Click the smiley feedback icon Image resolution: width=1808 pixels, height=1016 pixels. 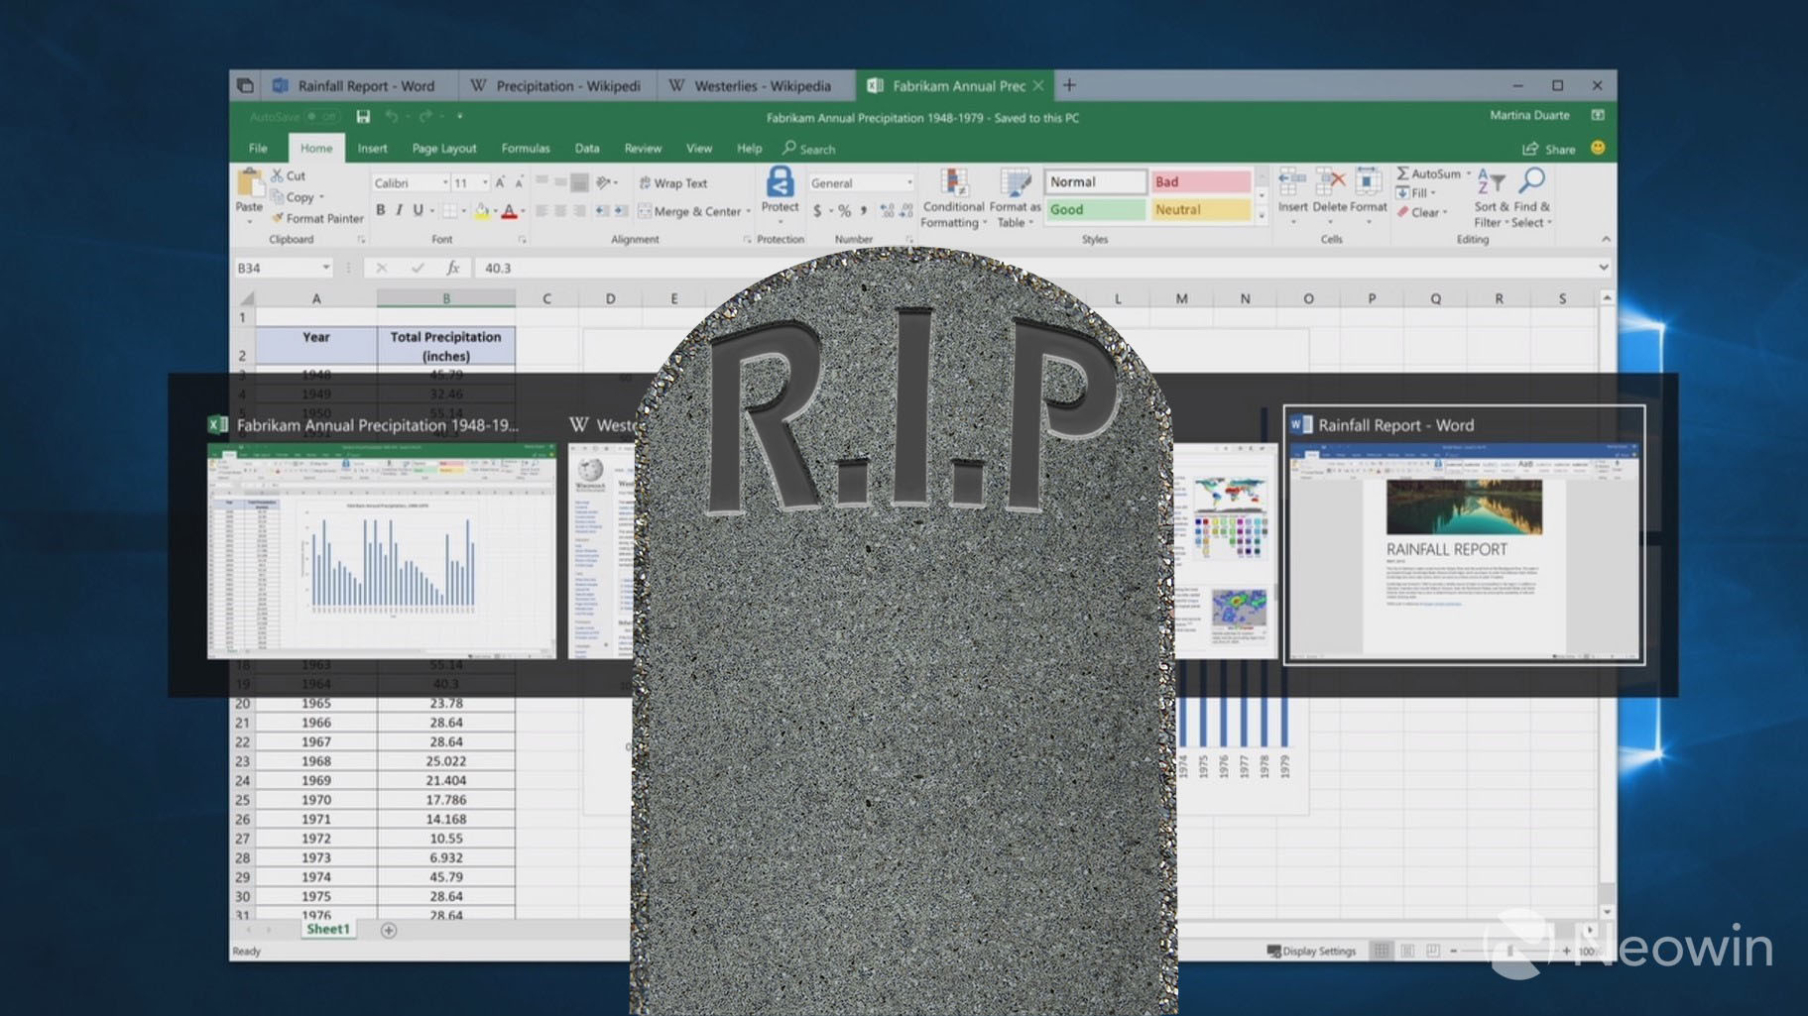pos(1598,148)
